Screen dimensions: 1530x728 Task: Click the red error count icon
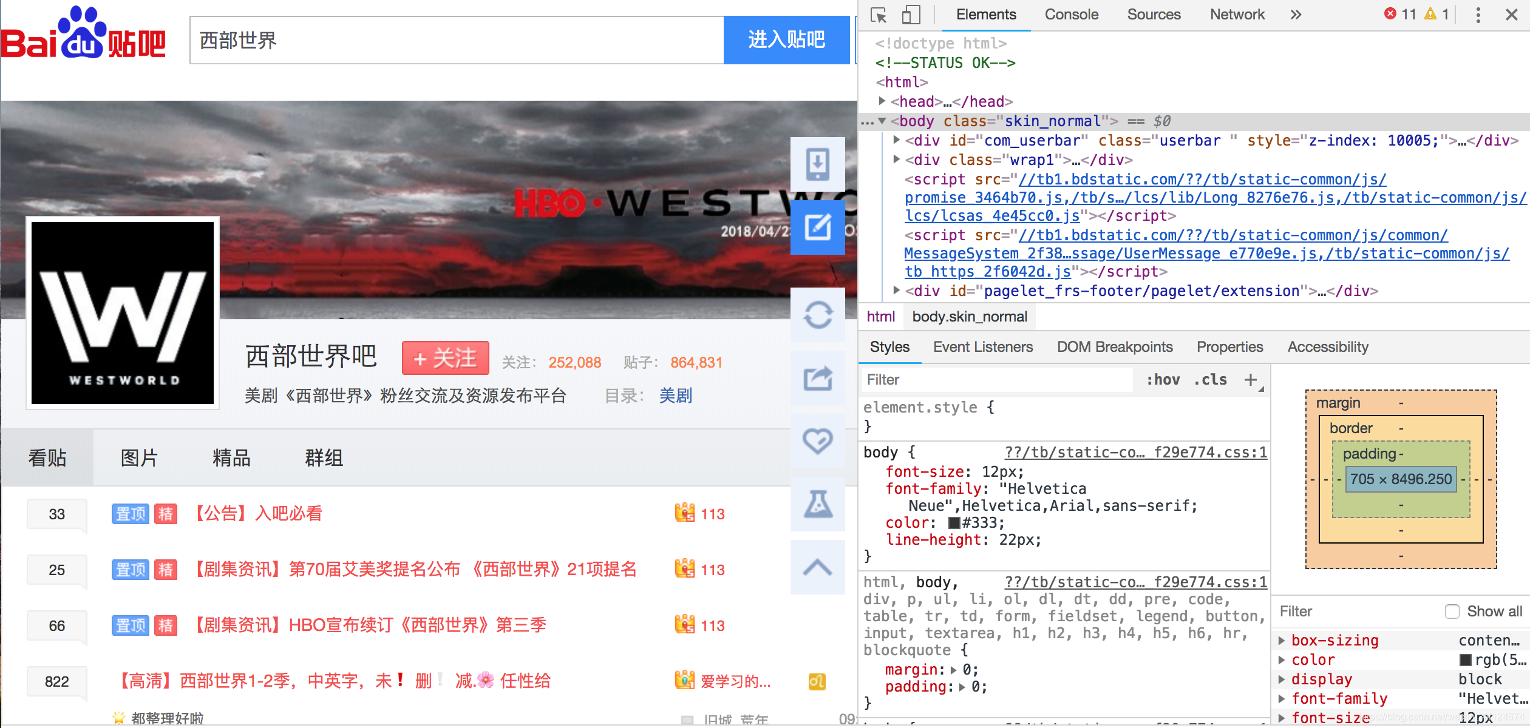pos(1390,14)
